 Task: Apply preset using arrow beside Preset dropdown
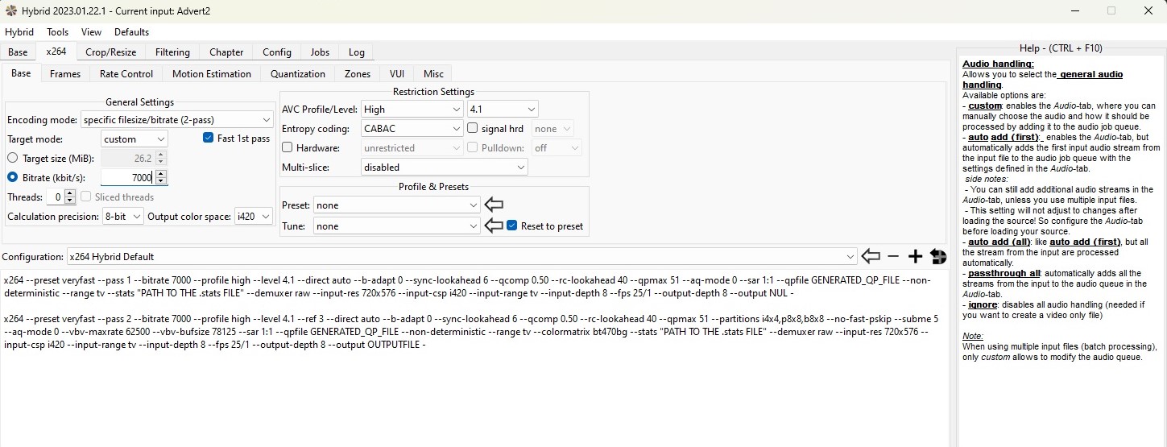pos(494,205)
